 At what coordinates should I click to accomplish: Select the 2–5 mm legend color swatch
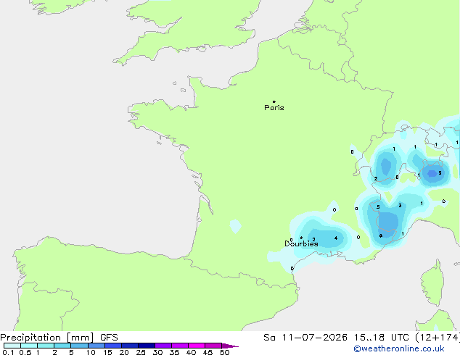pos(62,346)
